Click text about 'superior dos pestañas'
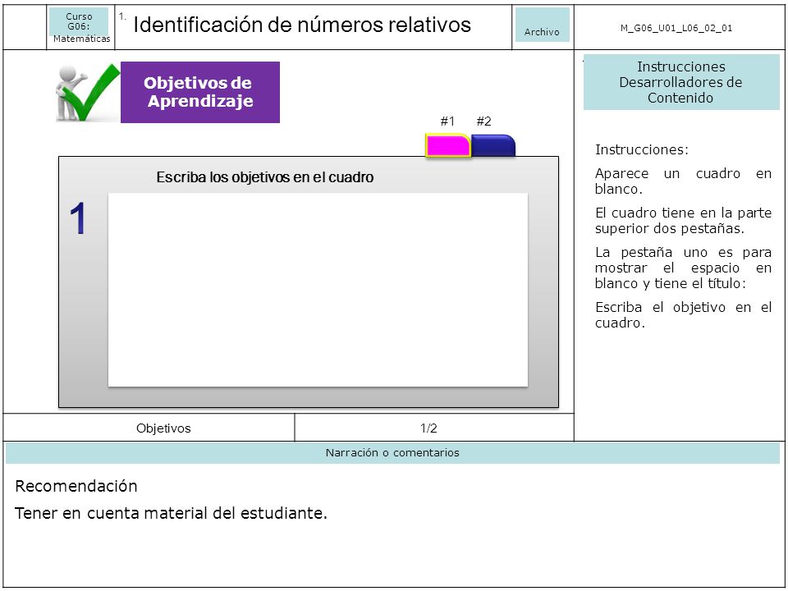 pyautogui.click(x=683, y=220)
